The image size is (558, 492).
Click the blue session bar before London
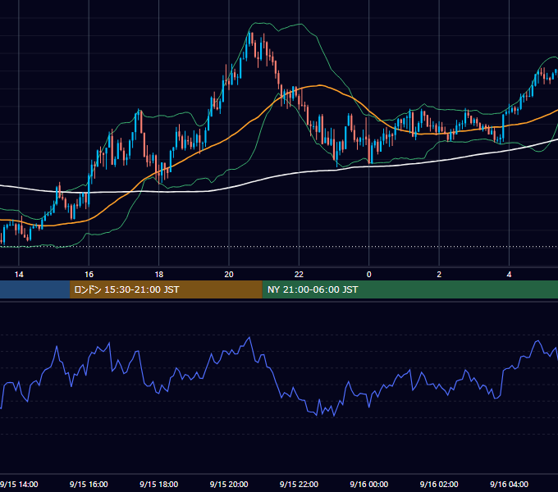coord(34,289)
